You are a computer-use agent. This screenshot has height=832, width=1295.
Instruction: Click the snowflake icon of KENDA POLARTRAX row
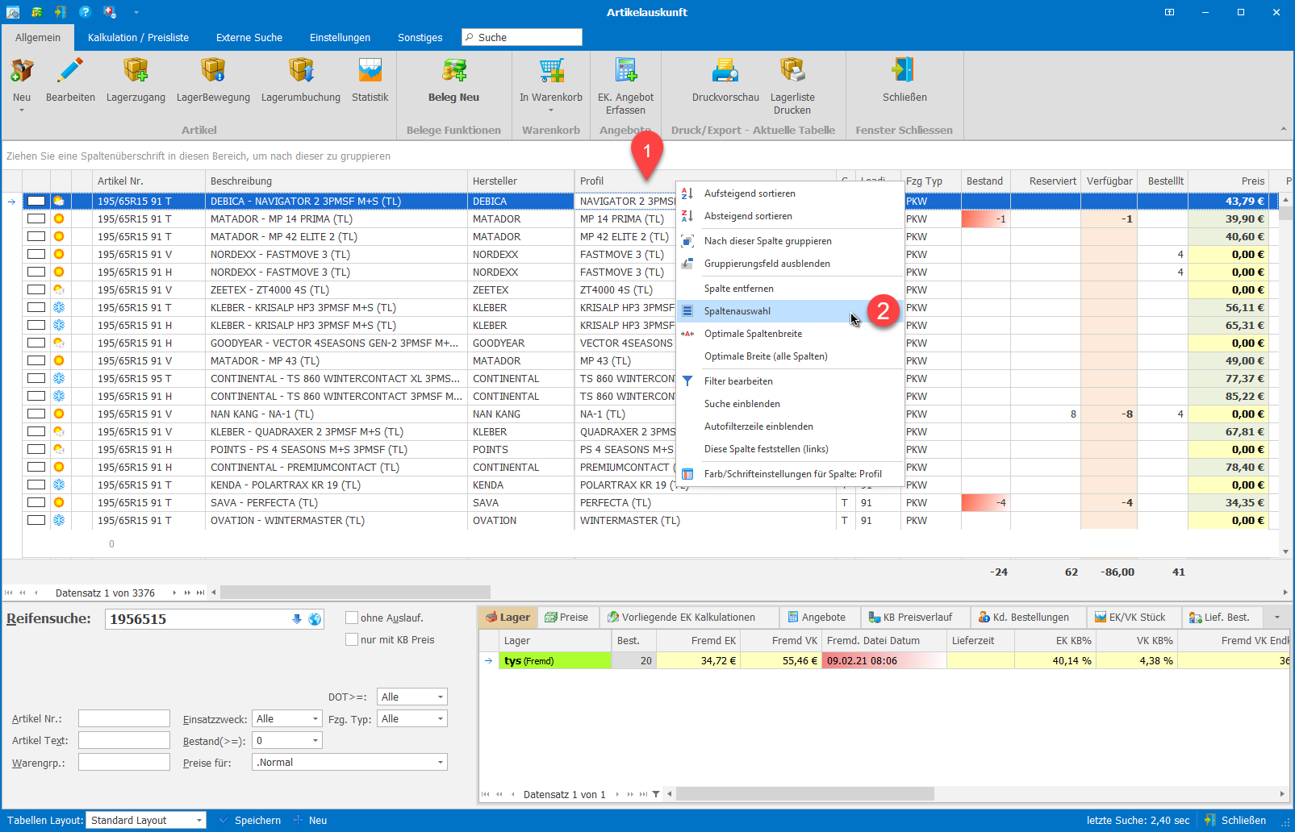(x=59, y=485)
